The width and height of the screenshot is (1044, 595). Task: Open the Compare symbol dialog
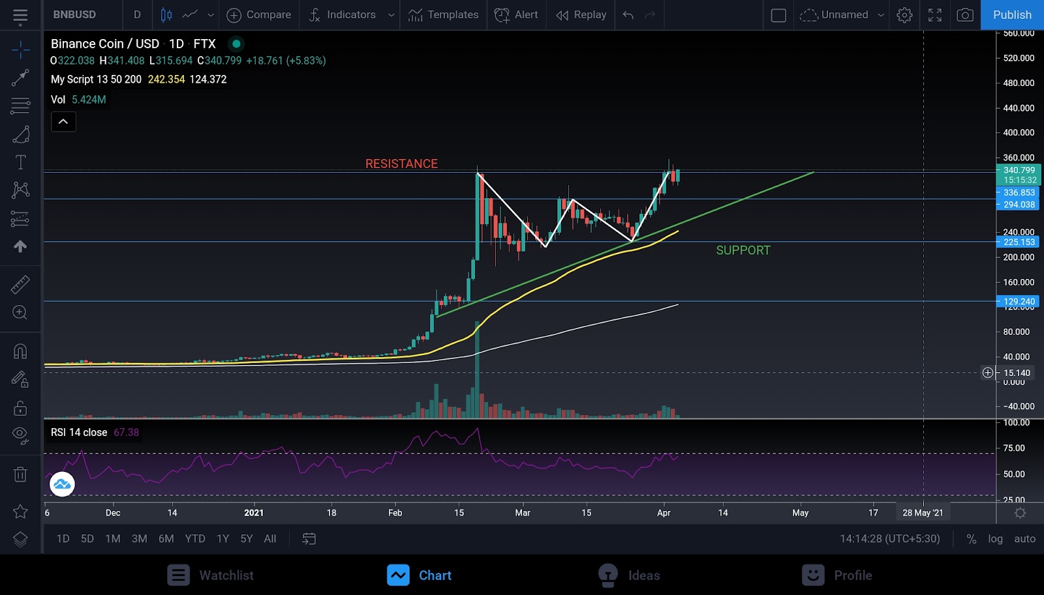258,15
